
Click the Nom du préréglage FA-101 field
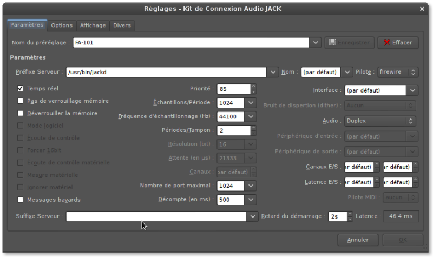click(x=191, y=43)
